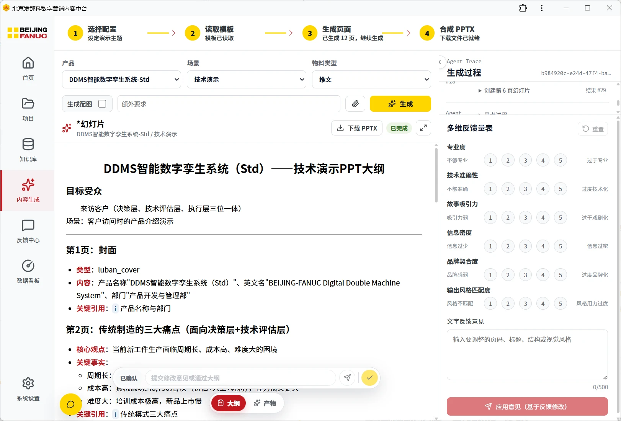621x421 pixels.
Task: Rate 技术准确性 as 2
Action: tap(508, 189)
